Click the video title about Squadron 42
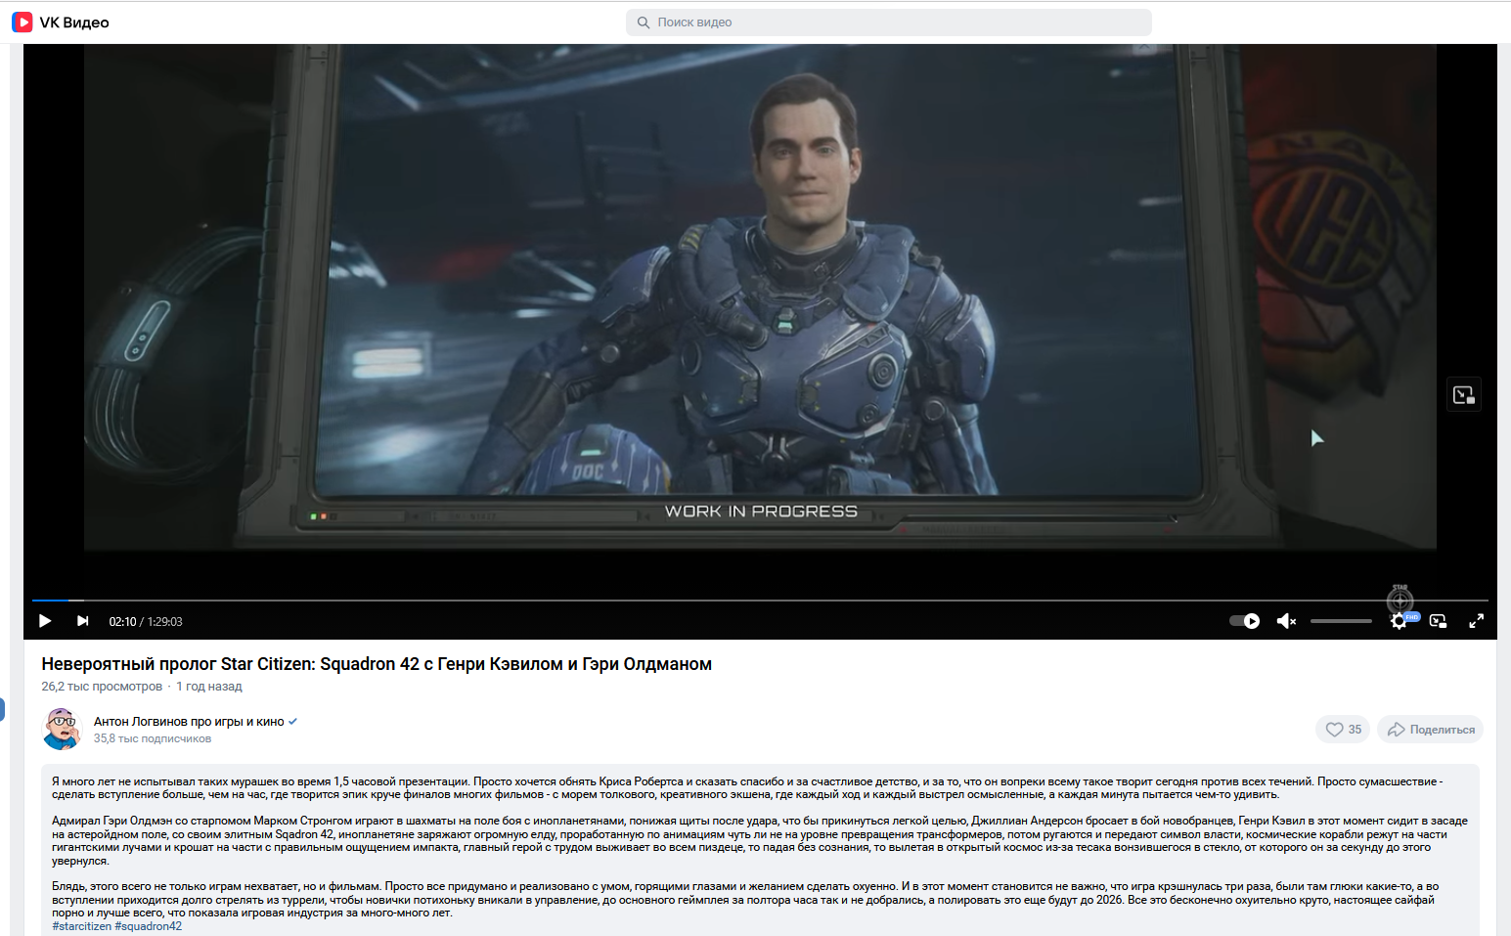 point(377,664)
